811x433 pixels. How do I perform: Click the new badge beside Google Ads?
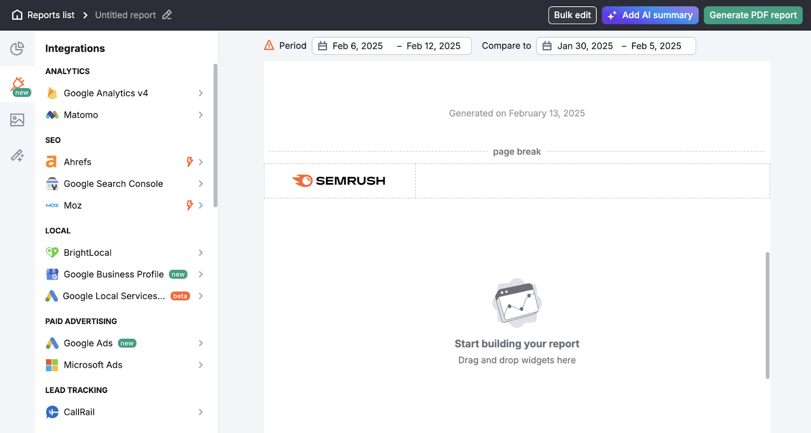[127, 343]
